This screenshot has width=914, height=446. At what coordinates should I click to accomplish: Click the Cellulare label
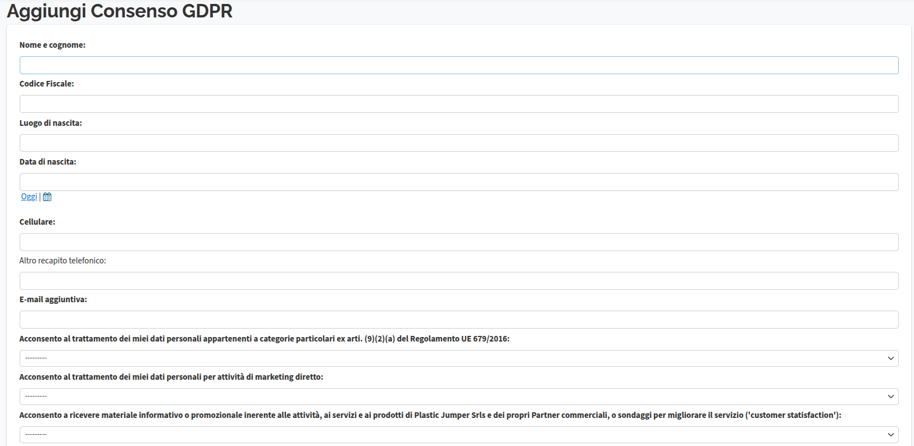point(37,222)
